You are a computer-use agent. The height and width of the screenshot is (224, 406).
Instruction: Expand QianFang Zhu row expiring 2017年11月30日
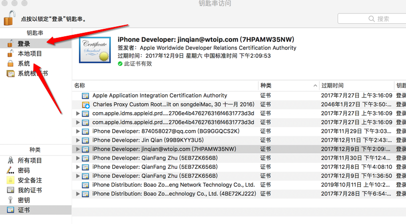[78, 158]
